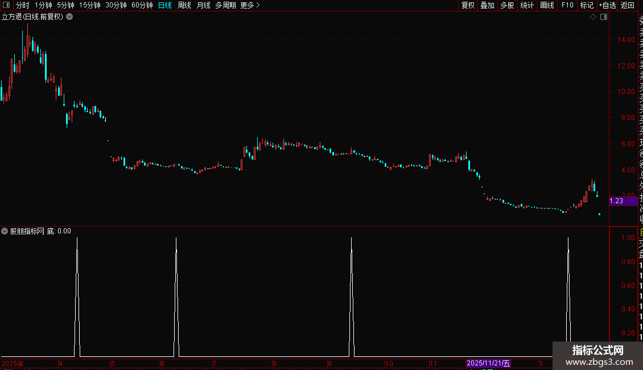
Task: Click the 立方退(日线.前复权) chart title
Action: (32, 17)
